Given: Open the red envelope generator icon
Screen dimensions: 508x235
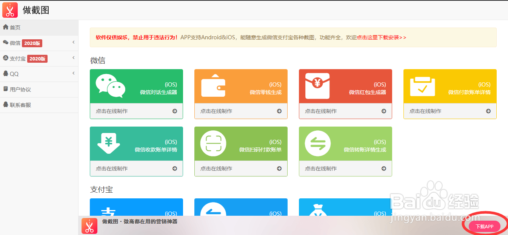Looking at the screenshot, I should (318, 86).
